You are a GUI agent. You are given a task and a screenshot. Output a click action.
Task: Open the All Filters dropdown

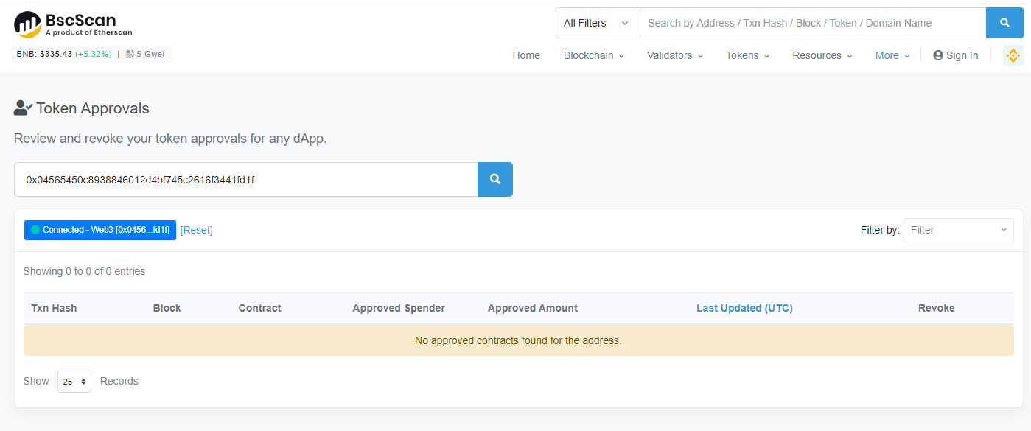tap(597, 23)
